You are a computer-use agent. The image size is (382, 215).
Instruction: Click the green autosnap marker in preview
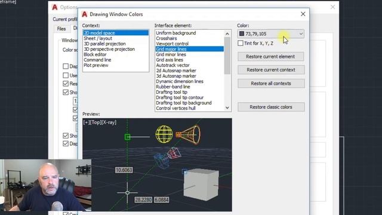(x=127, y=137)
